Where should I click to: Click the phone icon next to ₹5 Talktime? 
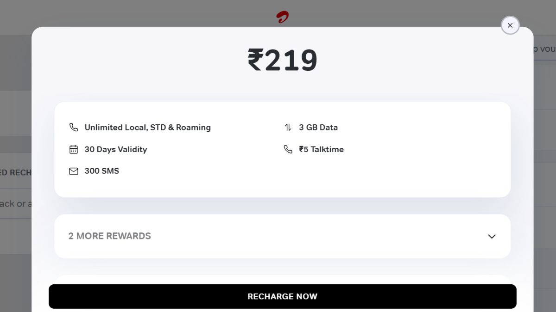(288, 149)
